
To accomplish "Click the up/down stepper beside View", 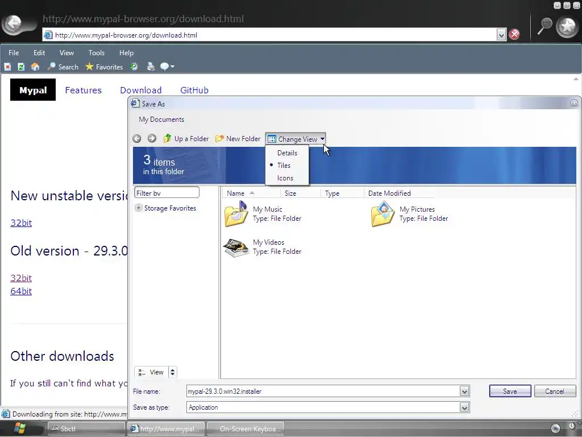I will point(172,372).
